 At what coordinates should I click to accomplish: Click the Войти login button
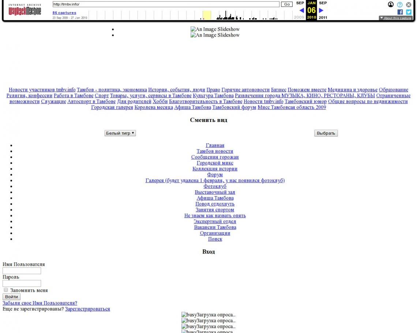[x=11, y=296]
